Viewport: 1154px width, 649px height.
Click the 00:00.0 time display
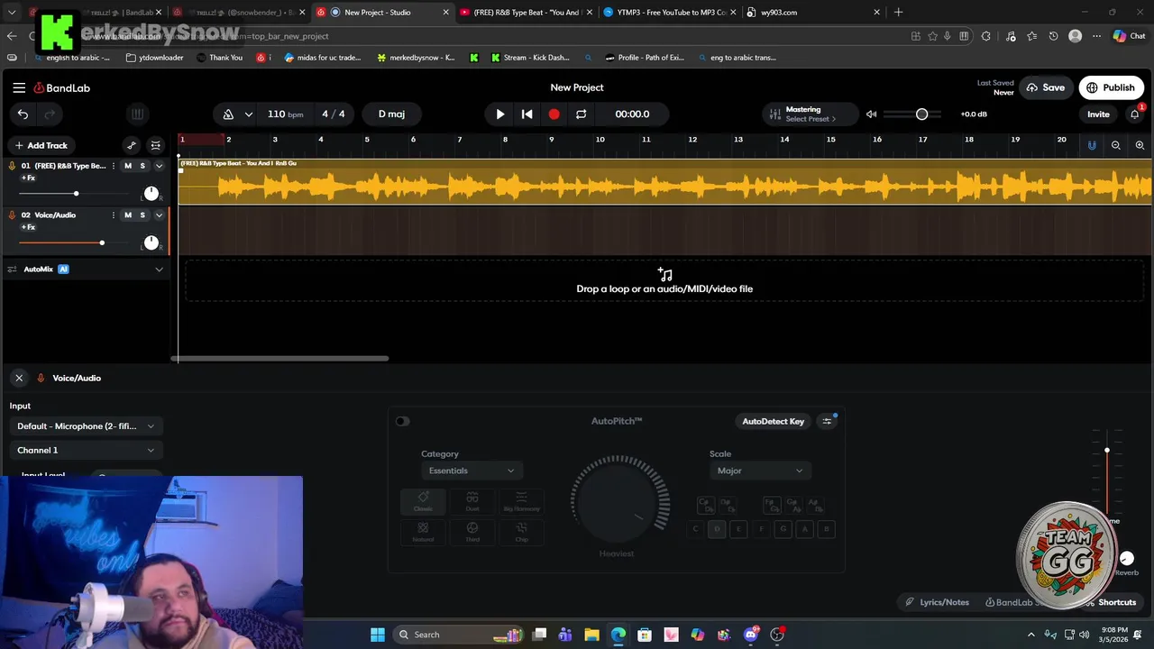coord(632,114)
